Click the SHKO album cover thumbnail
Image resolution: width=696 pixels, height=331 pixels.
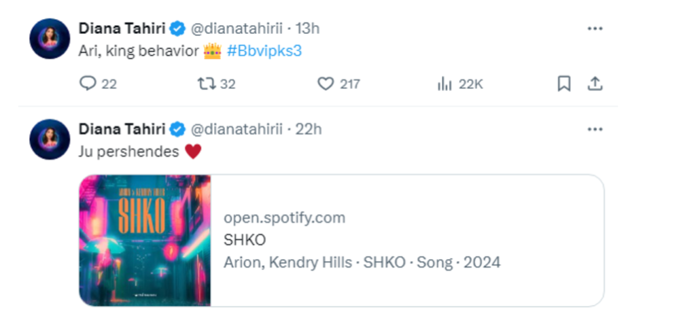[x=145, y=240]
